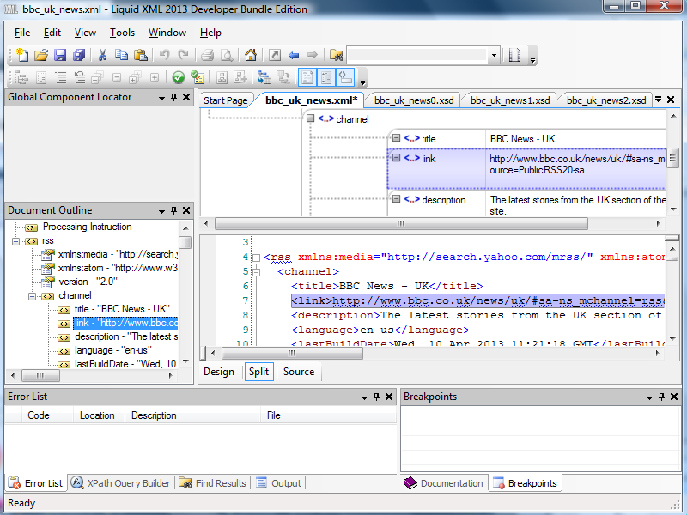Toggle the first highlighted view mode button
The image size is (687, 515).
click(307, 78)
